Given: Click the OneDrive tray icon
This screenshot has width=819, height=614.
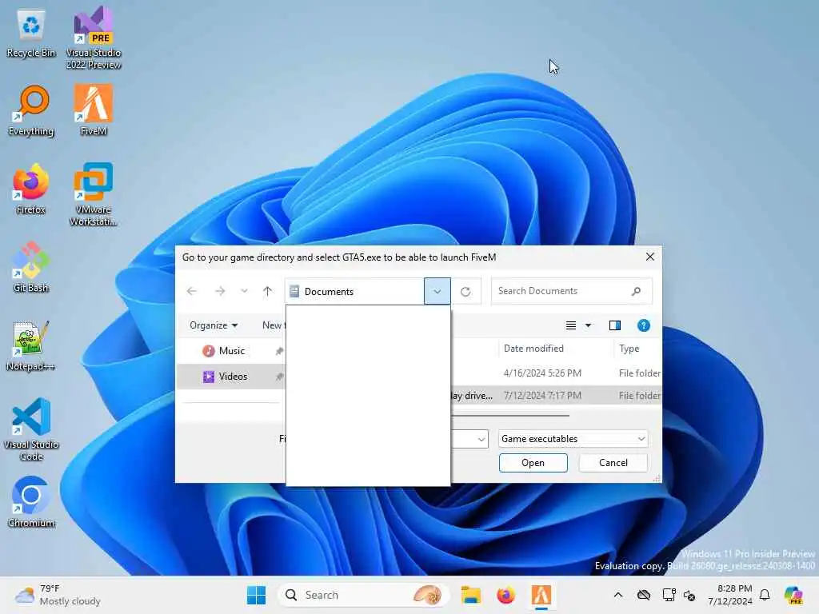Looking at the screenshot, I should 644,595.
